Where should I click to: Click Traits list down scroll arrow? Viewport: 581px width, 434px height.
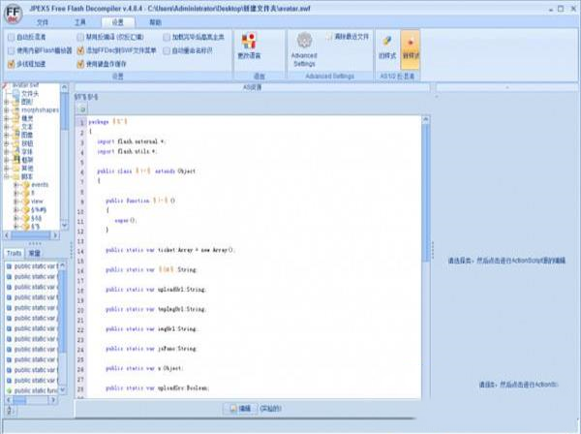62,389
